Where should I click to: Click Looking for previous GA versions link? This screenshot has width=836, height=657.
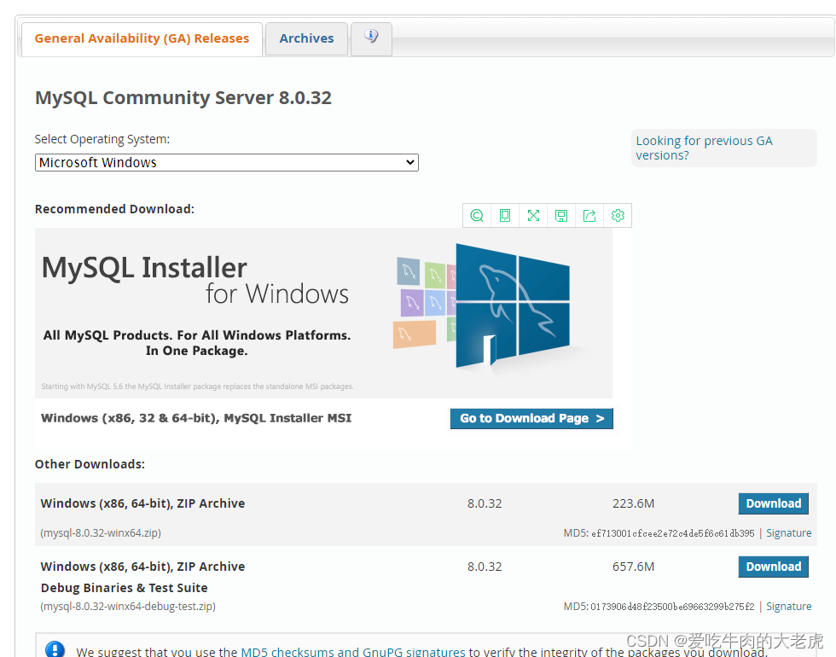pos(703,147)
